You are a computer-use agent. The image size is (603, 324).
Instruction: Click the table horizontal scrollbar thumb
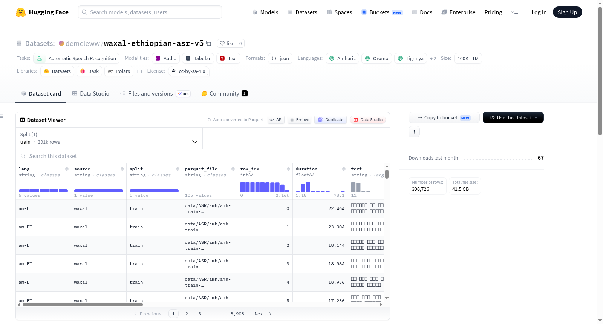[x=83, y=304]
